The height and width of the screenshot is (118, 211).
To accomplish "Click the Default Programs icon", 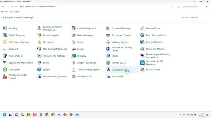I will point(5,35).
